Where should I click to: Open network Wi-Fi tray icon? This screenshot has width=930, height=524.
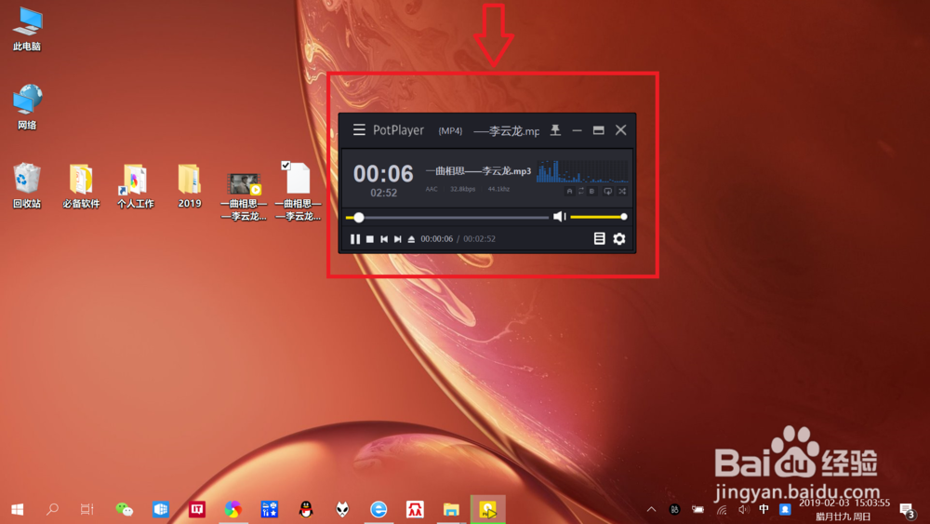(x=722, y=509)
